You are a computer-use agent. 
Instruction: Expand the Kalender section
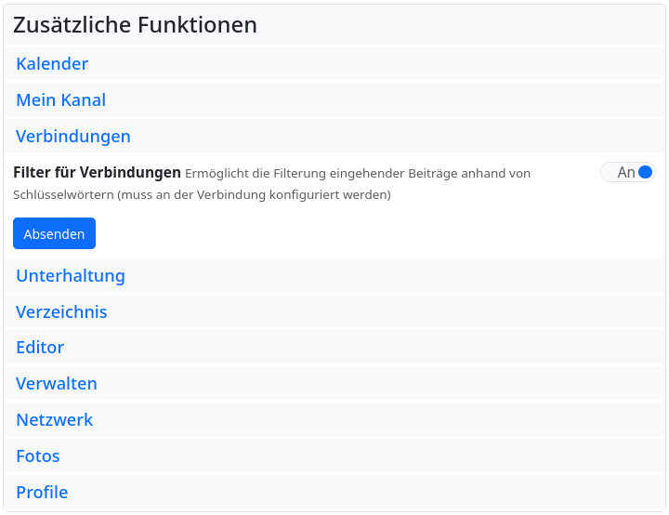click(52, 64)
